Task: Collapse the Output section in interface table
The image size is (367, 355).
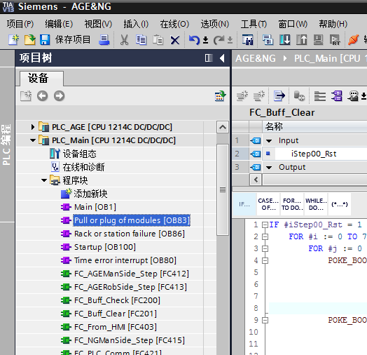Action: click(x=269, y=168)
